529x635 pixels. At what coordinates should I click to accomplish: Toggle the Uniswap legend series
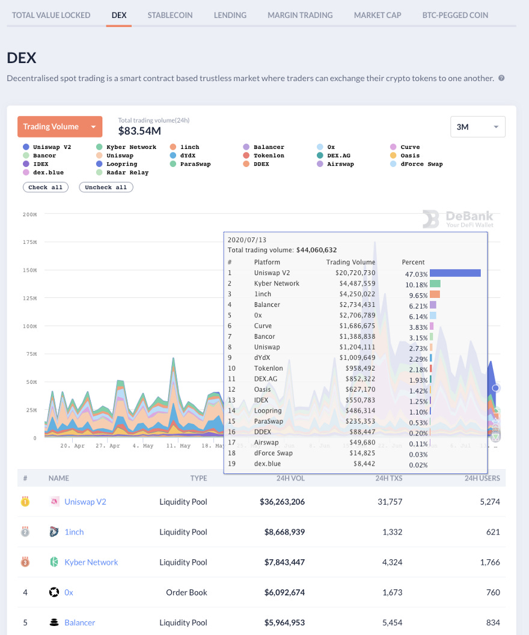pos(115,156)
